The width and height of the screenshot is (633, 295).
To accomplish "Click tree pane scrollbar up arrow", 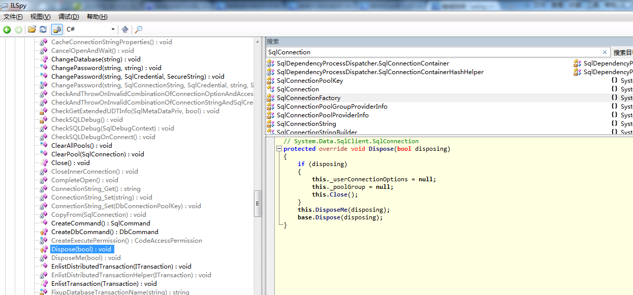I will pos(258,41).
